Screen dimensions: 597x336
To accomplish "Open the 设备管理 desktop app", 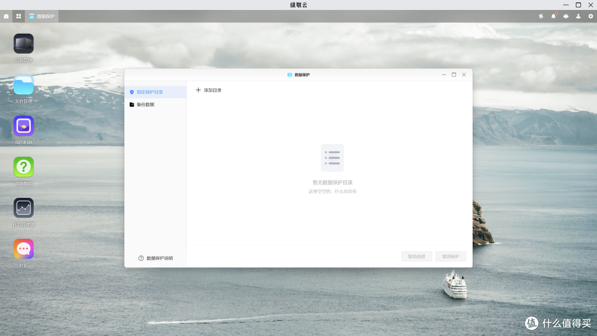I will (24, 44).
